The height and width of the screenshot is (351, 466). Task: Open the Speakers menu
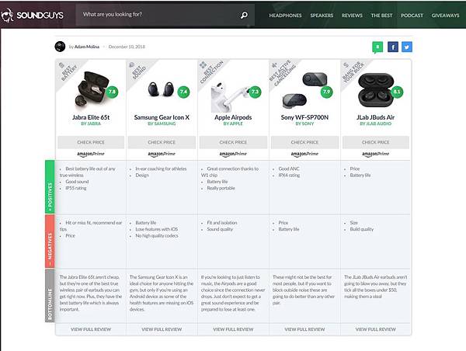pyautogui.click(x=322, y=16)
